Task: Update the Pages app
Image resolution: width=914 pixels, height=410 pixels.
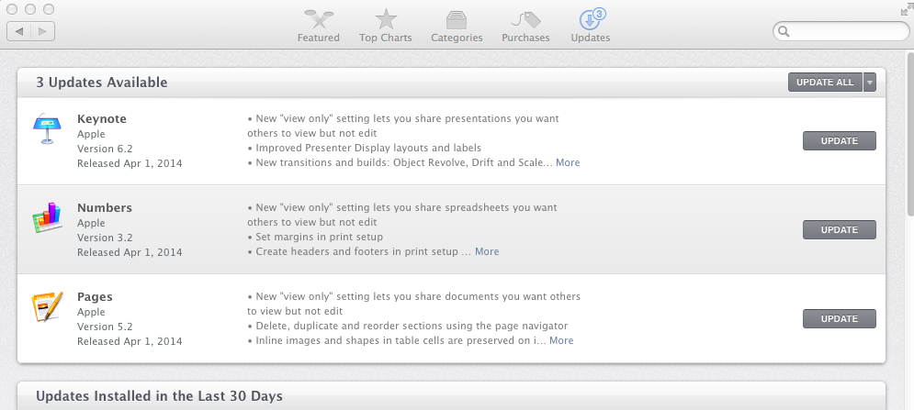Action: [x=839, y=319]
